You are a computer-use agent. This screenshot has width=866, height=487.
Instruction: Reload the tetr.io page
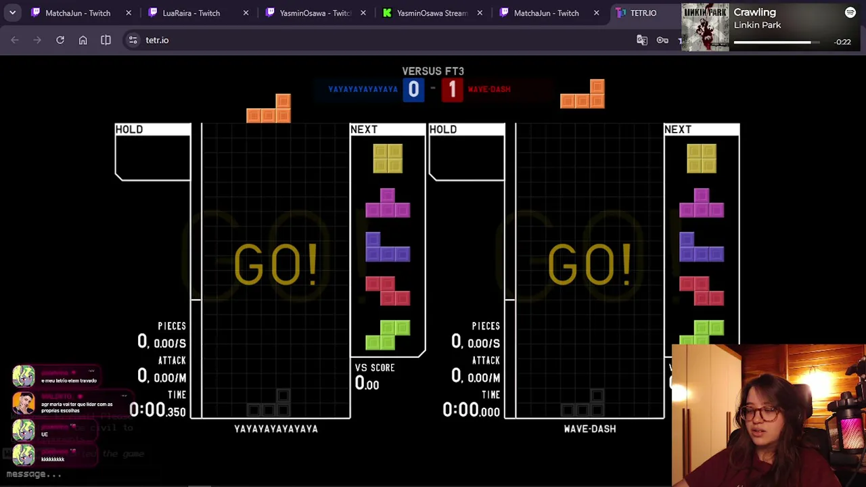60,40
